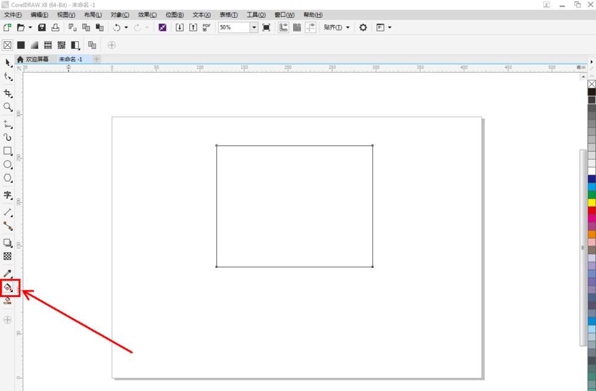Click property bar quick customize plus
The height and width of the screenshot is (391, 596).
[111, 45]
